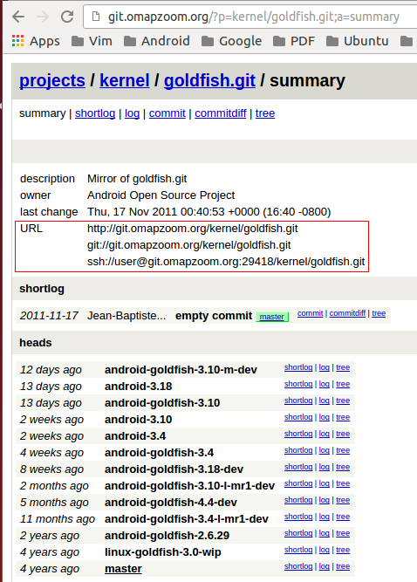Click the browser back arrow
Screen dimensions: 417x582
coord(18,17)
